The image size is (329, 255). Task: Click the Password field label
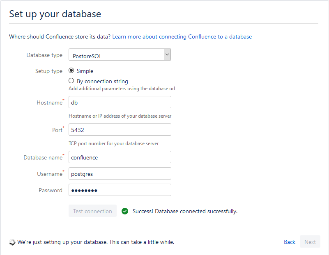51,190
